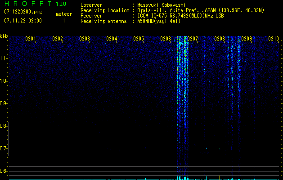Select the 1.0.0 version number
This screenshot has width=283, height=180.
(61, 4)
